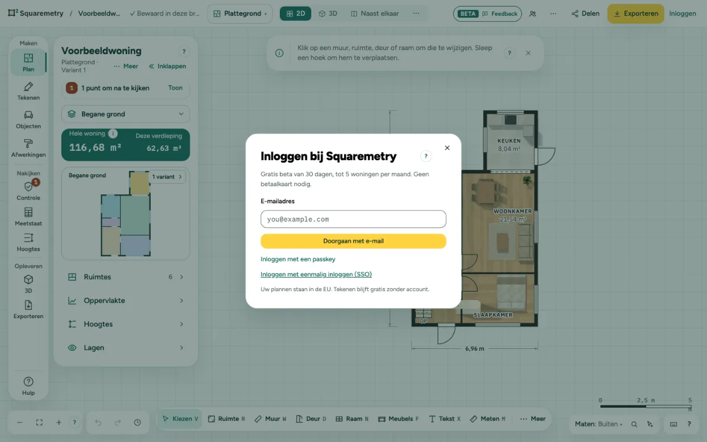Collapse panel with Inklappen
707x442 pixels.
(167, 67)
